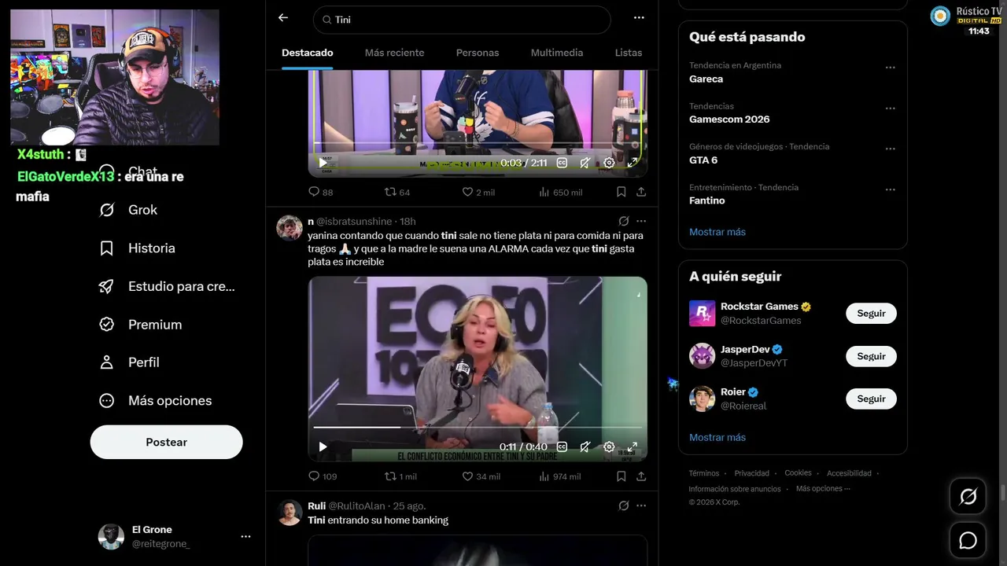Seek on the Yanina video progress bar

click(478, 428)
